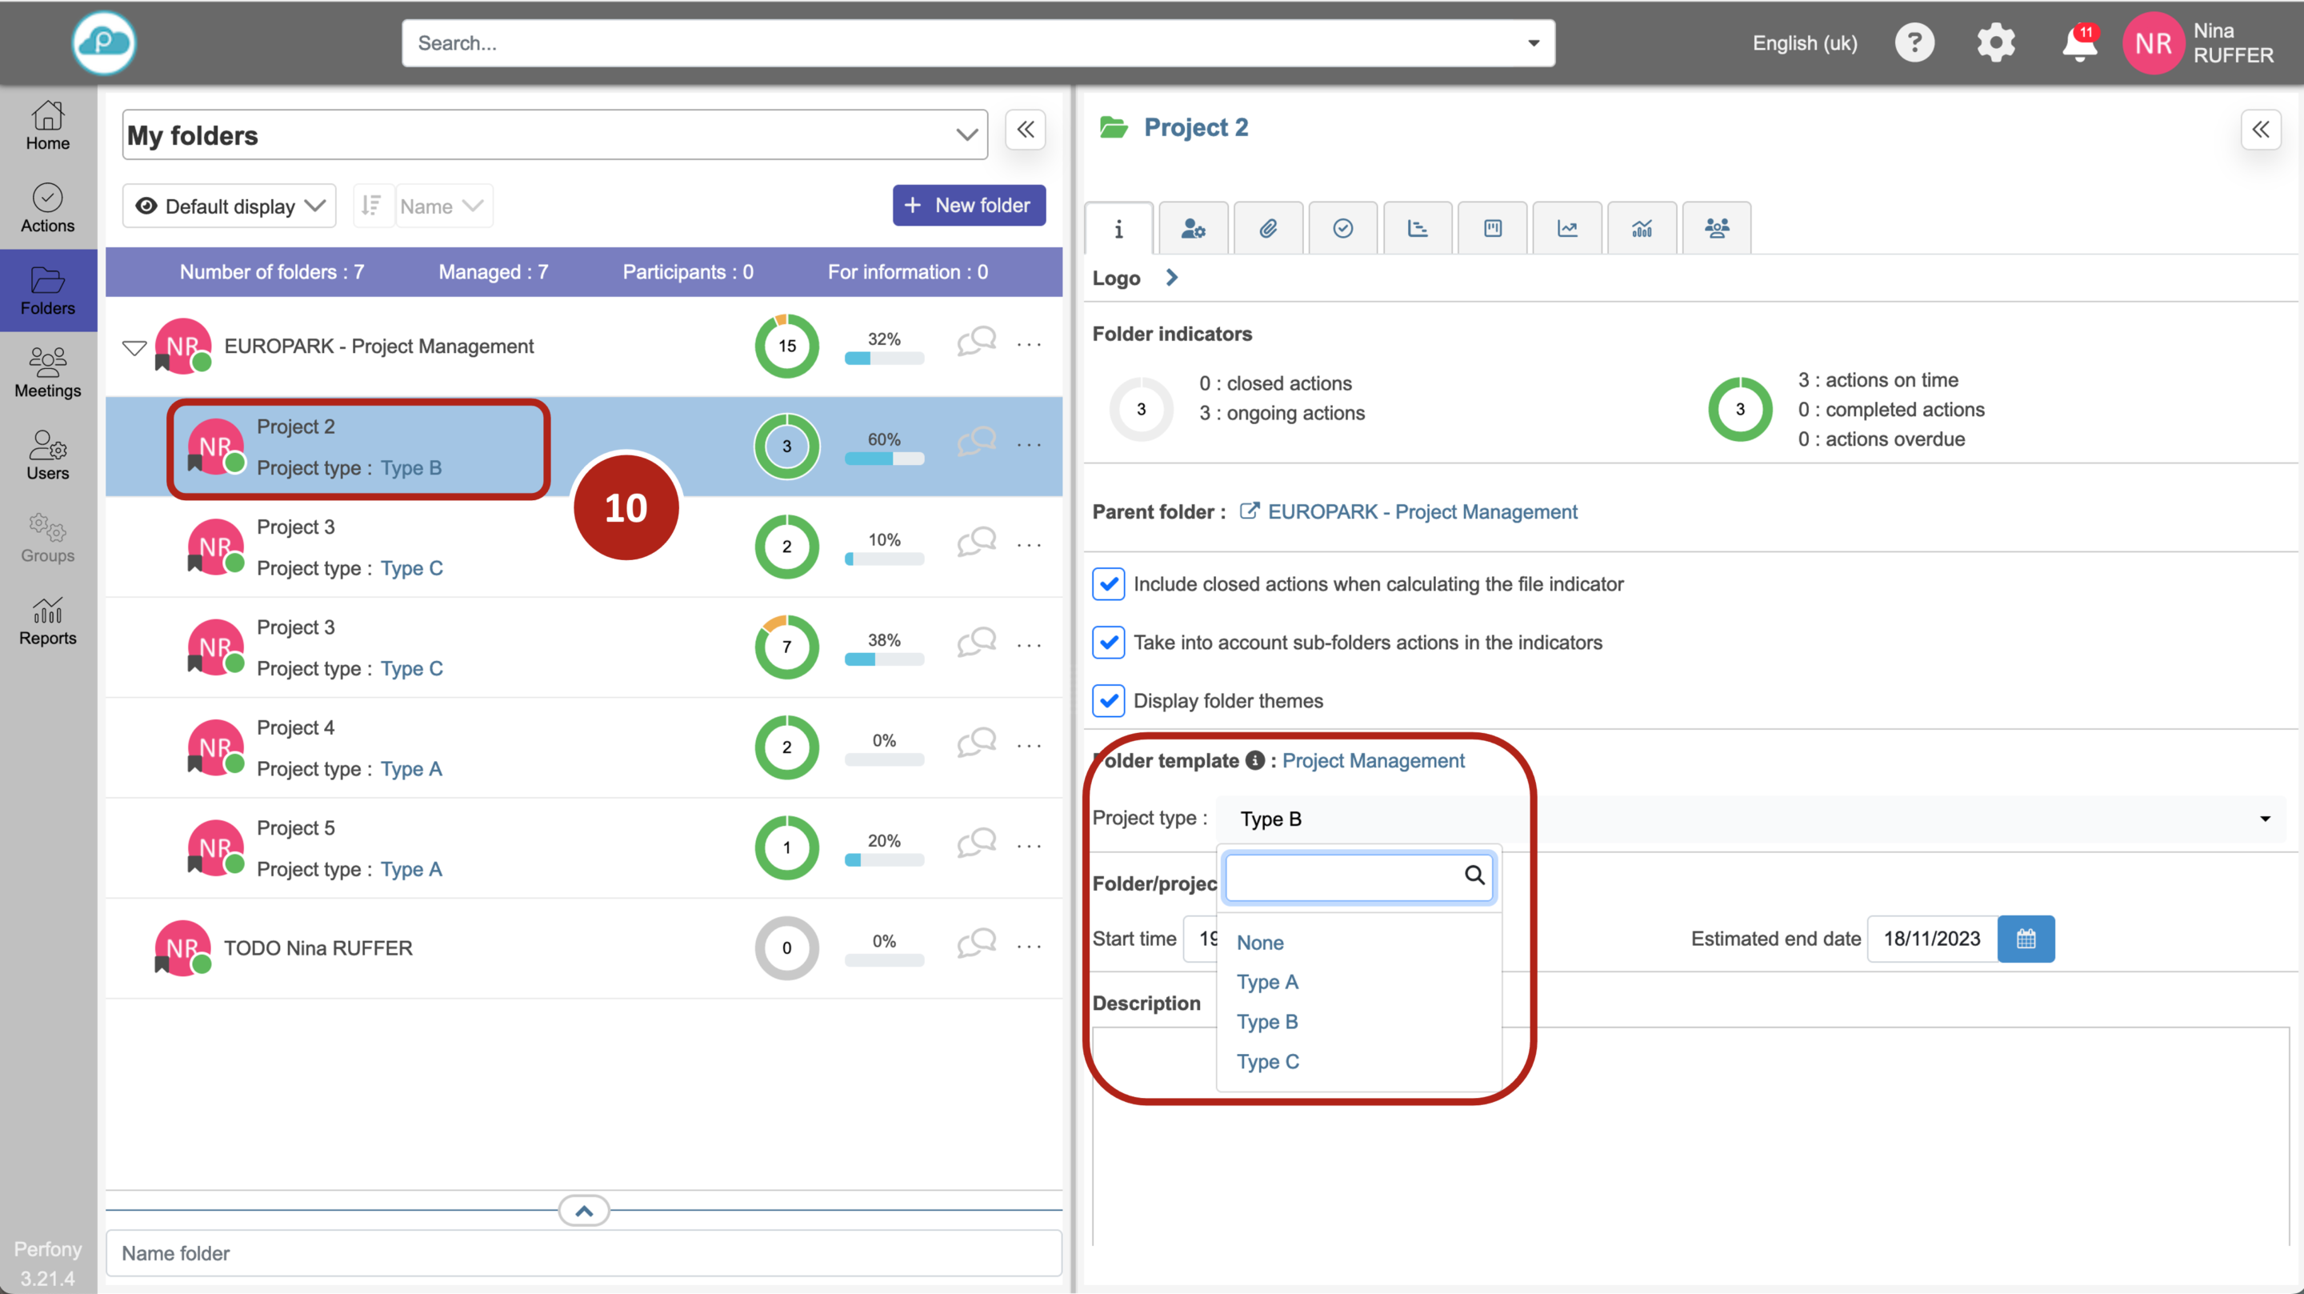
Task: Toggle Take into account sub-folders checkbox
Action: [1108, 643]
